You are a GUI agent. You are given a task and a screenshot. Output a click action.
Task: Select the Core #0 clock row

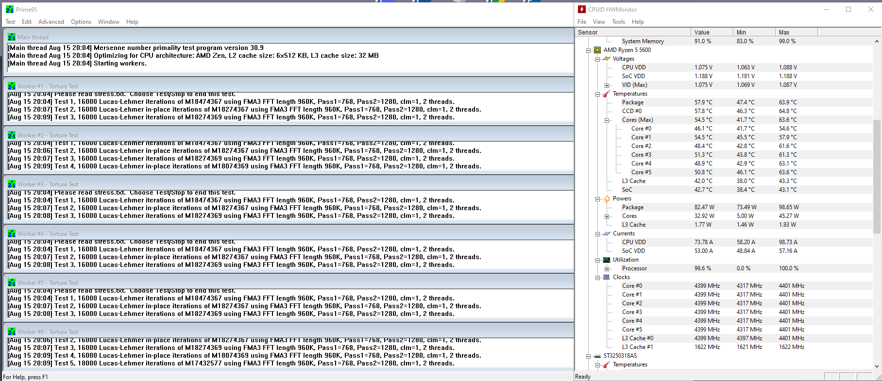[x=724, y=286]
